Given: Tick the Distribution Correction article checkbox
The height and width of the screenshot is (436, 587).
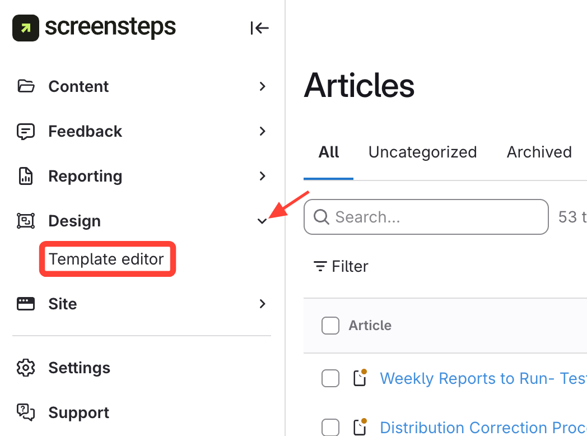Looking at the screenshot, I should coord(330,427).
